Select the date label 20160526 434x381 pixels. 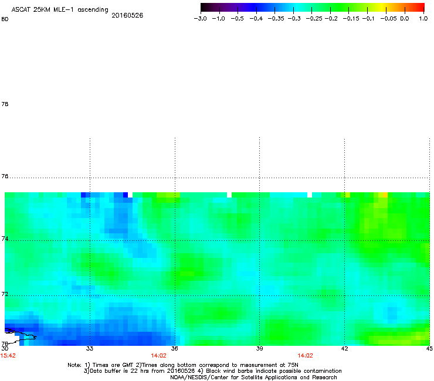pos(127,15)
